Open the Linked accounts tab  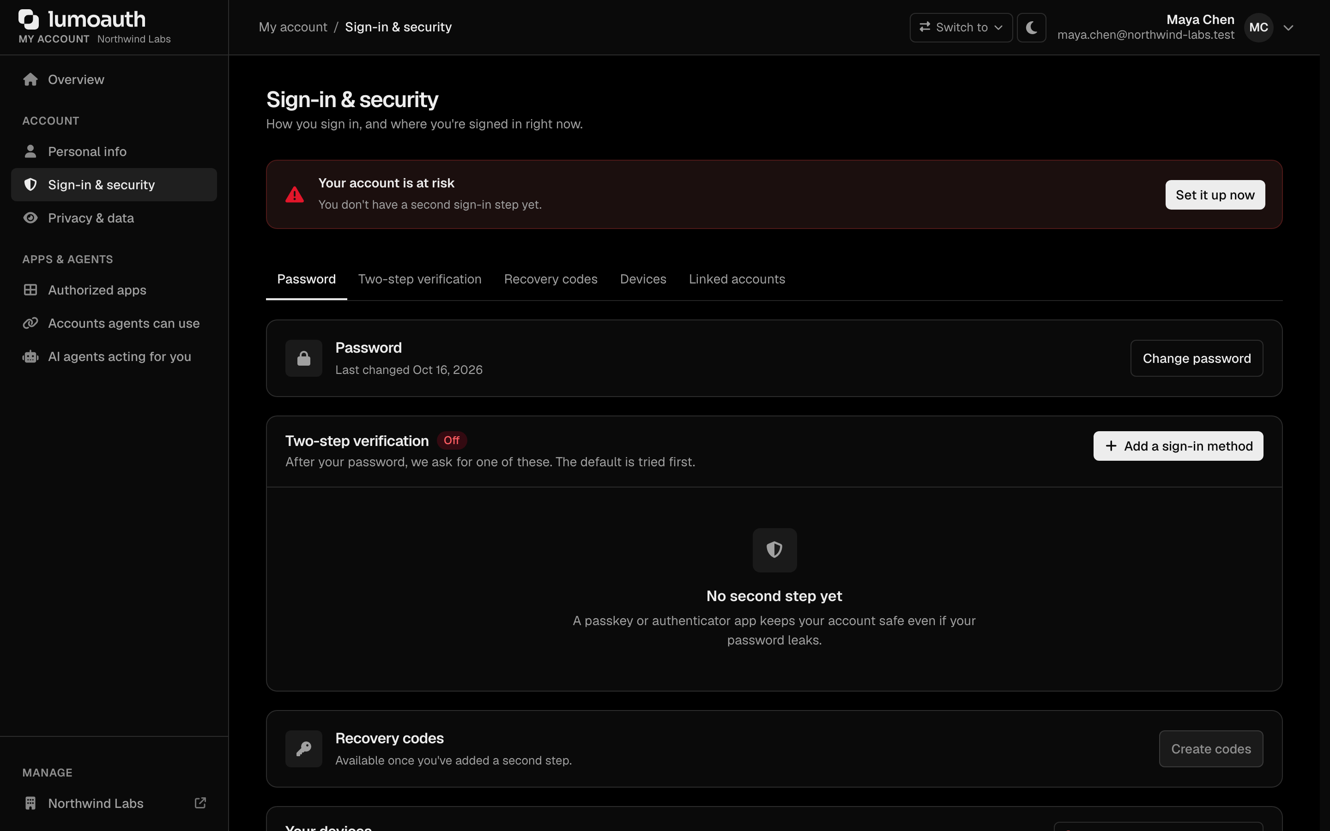point(737,279)
